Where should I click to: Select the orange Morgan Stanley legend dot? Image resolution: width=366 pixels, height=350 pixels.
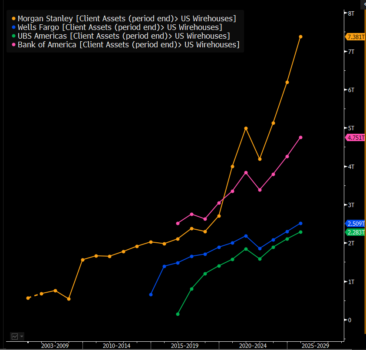(13, 18)
